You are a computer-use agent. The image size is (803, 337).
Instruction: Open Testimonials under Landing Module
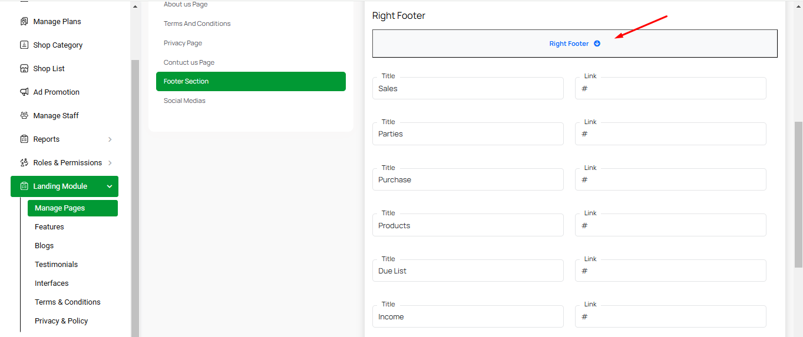click(x=56, y=265)
